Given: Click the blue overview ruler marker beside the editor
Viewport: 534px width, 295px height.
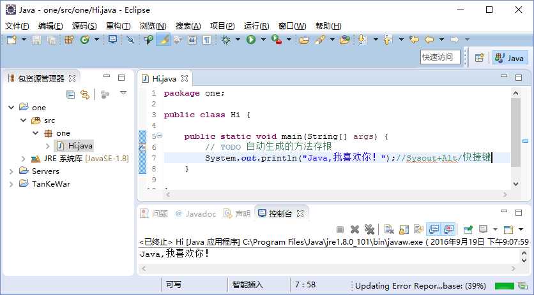Looking at the screenshot, I should pyautogui.click(x=525, y=141).
